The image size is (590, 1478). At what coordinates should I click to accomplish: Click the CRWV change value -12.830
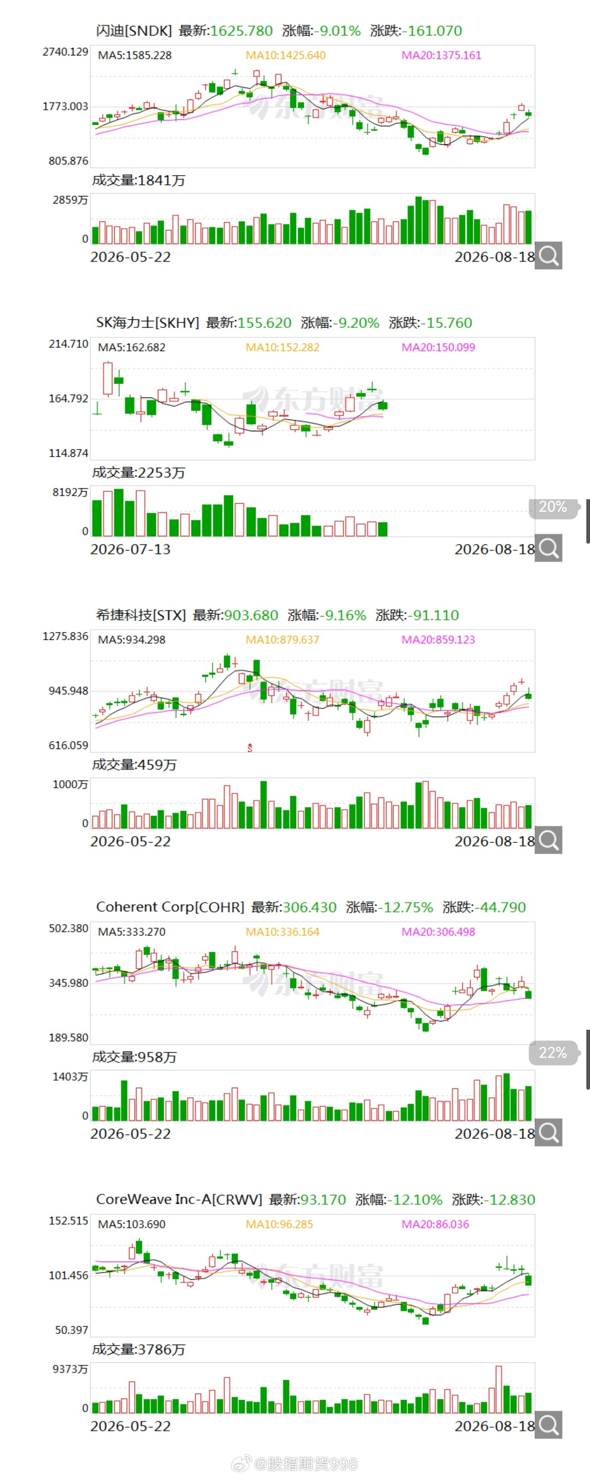point(509,1200)
